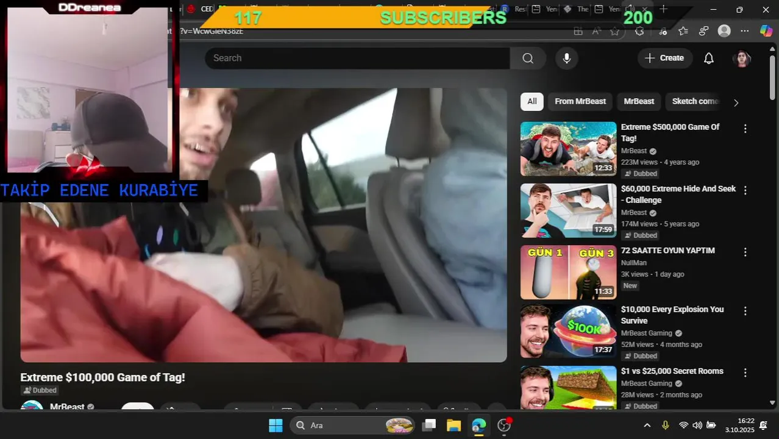Image resolution: width=779 pixels, height=439 pixels.
Task: Click the video title Extreme $100,000 Game of Tag!
Action: (x=102, y=377)
